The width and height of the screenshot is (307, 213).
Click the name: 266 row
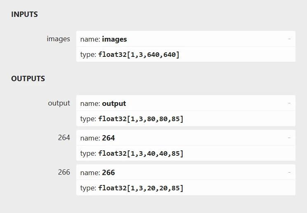point(185,173)
